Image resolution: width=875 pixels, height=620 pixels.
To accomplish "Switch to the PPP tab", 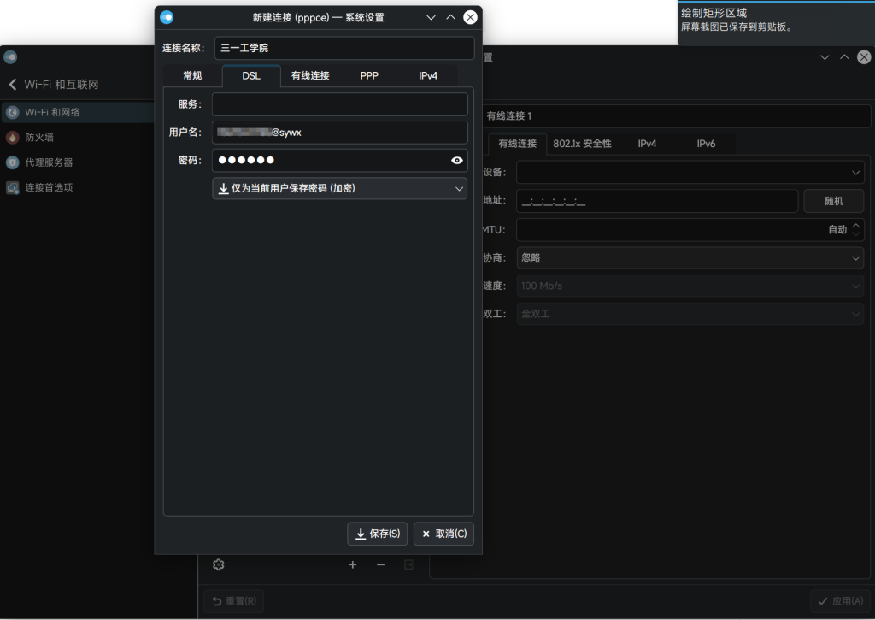I will coord(369,75).
